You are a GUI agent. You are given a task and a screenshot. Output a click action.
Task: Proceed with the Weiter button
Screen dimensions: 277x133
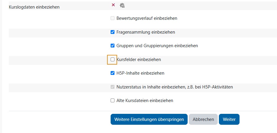click(x=229, y=119)
